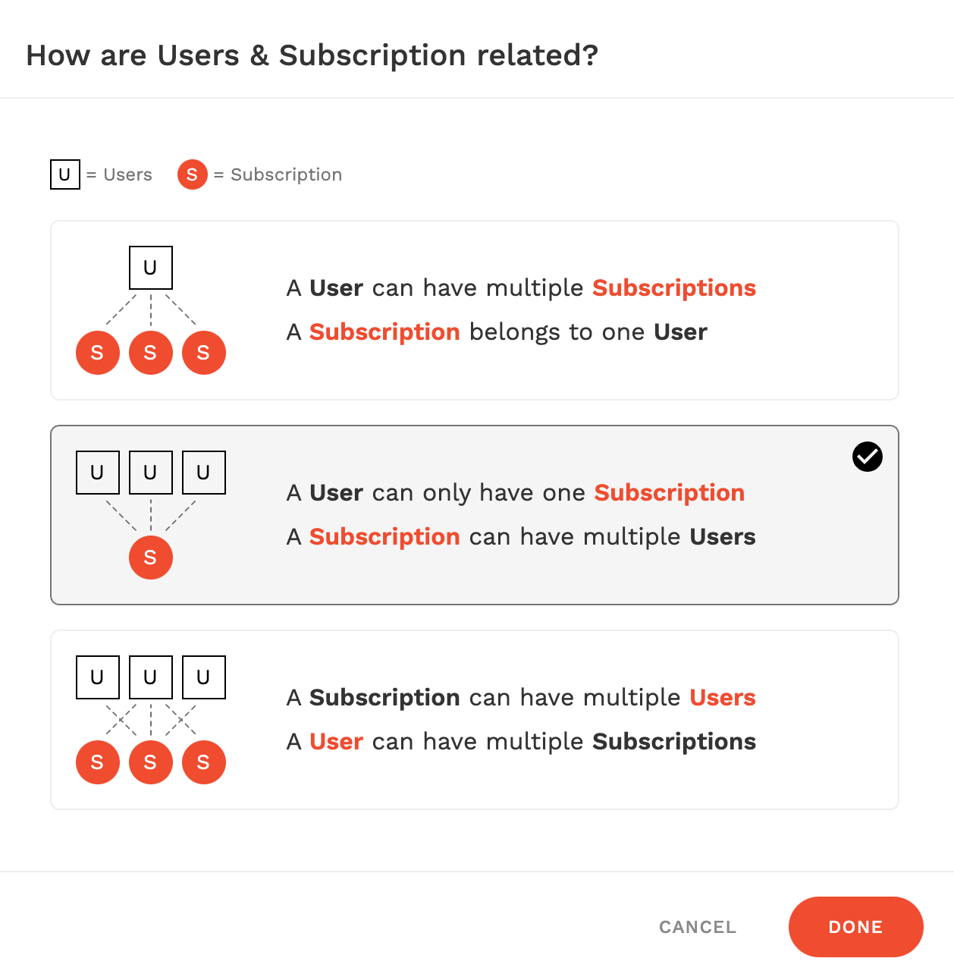This screenshot has width=954, height=977.
Task: Click the single red S circle in the second diagram
Action: (x=151, y=558)
